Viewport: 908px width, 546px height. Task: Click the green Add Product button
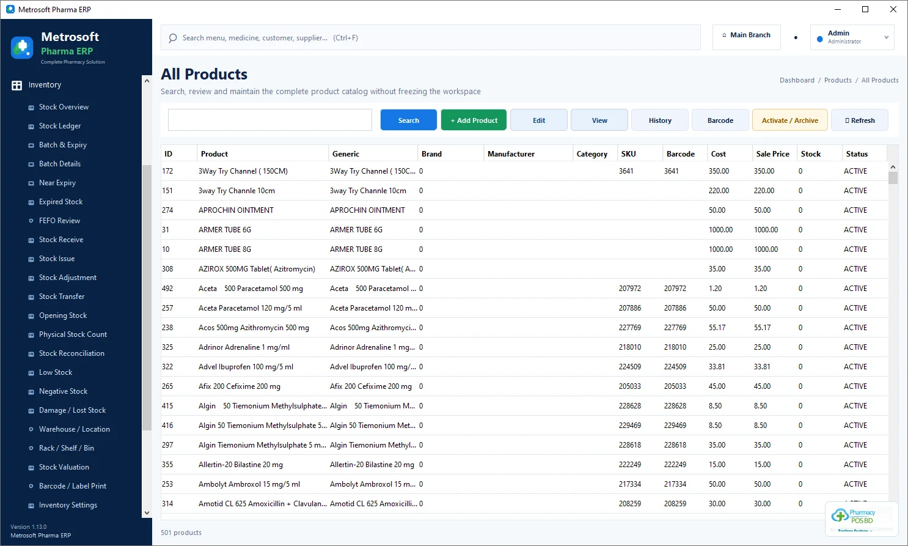tap(474, 120)
